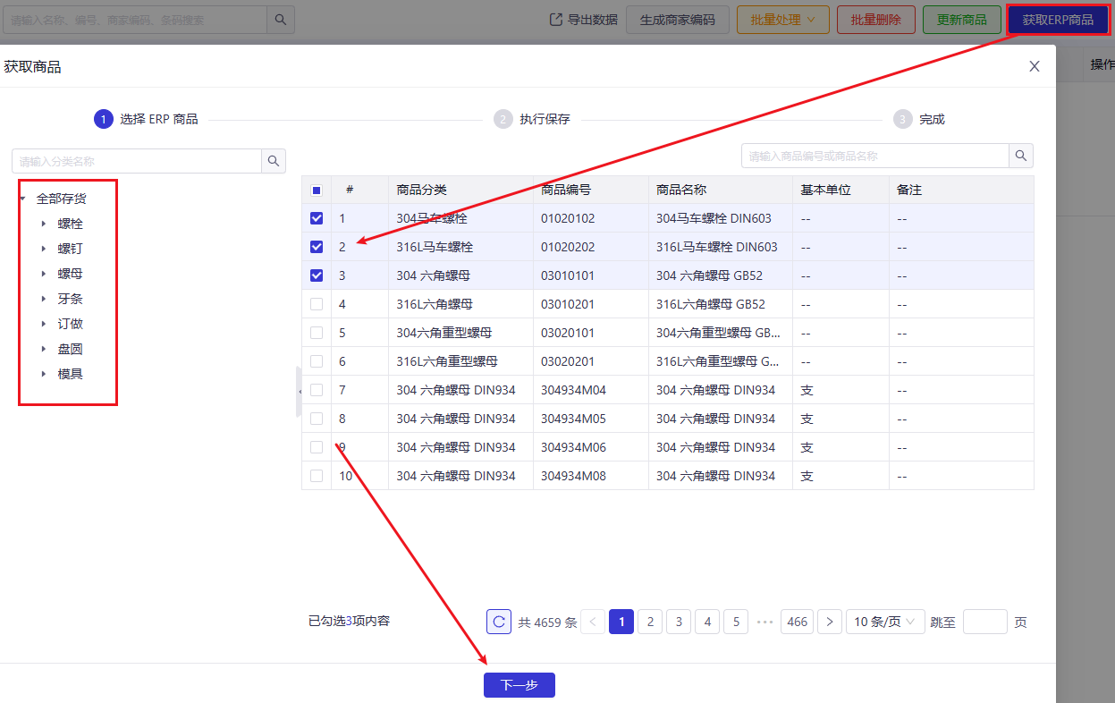Screen dimensions: 1115x703
Task: Select the 模具 category label
Action: coord(71,374)
